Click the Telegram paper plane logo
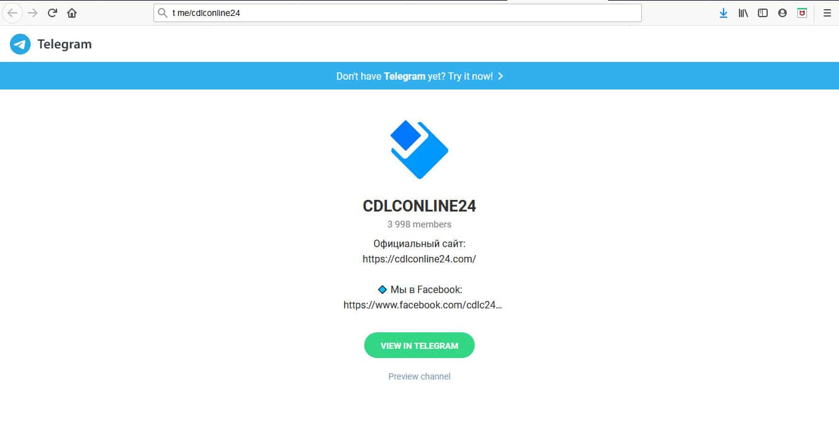The height and width of the screenshot is (431, 839). coord(20,44)
